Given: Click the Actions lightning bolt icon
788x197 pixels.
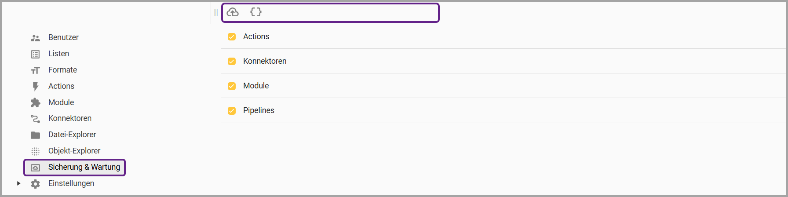Looking at the screenshot, I should (36, 87).
